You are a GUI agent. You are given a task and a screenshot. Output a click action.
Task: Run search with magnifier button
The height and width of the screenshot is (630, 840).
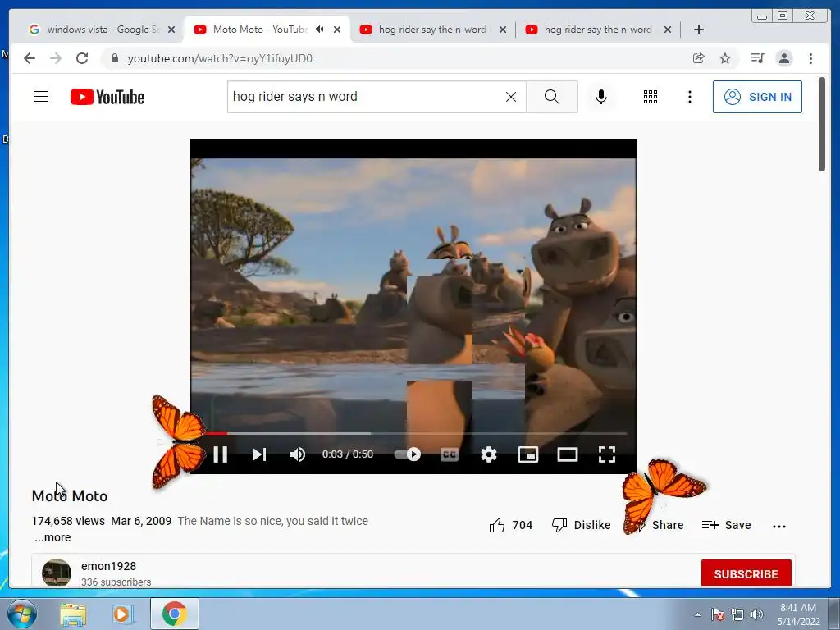pos(552,97)
